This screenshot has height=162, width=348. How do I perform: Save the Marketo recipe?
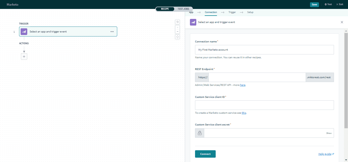tap(314, 4)
